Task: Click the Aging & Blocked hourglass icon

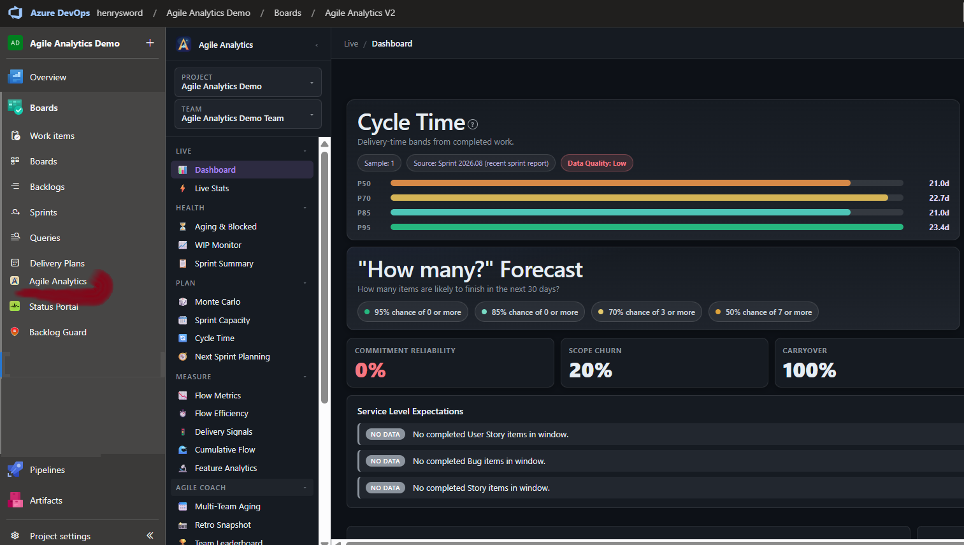Action: [x=183, y=226]
